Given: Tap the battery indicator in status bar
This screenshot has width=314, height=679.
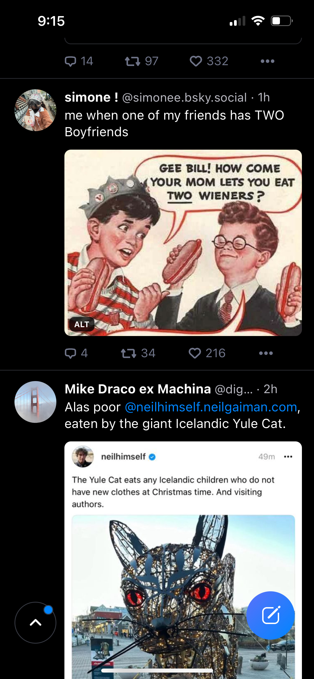Looking at the screenshot, I should point(281,21).
